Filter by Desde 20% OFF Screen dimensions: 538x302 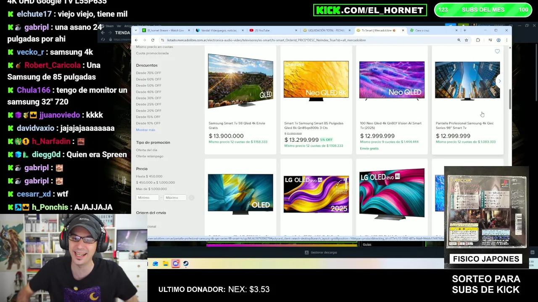pos(148,111)
